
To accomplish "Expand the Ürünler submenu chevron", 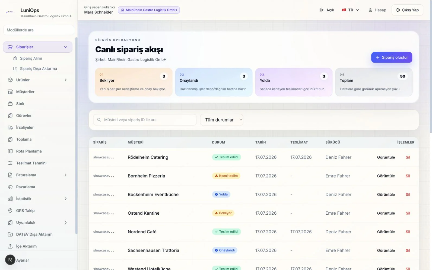I will 66,80.
